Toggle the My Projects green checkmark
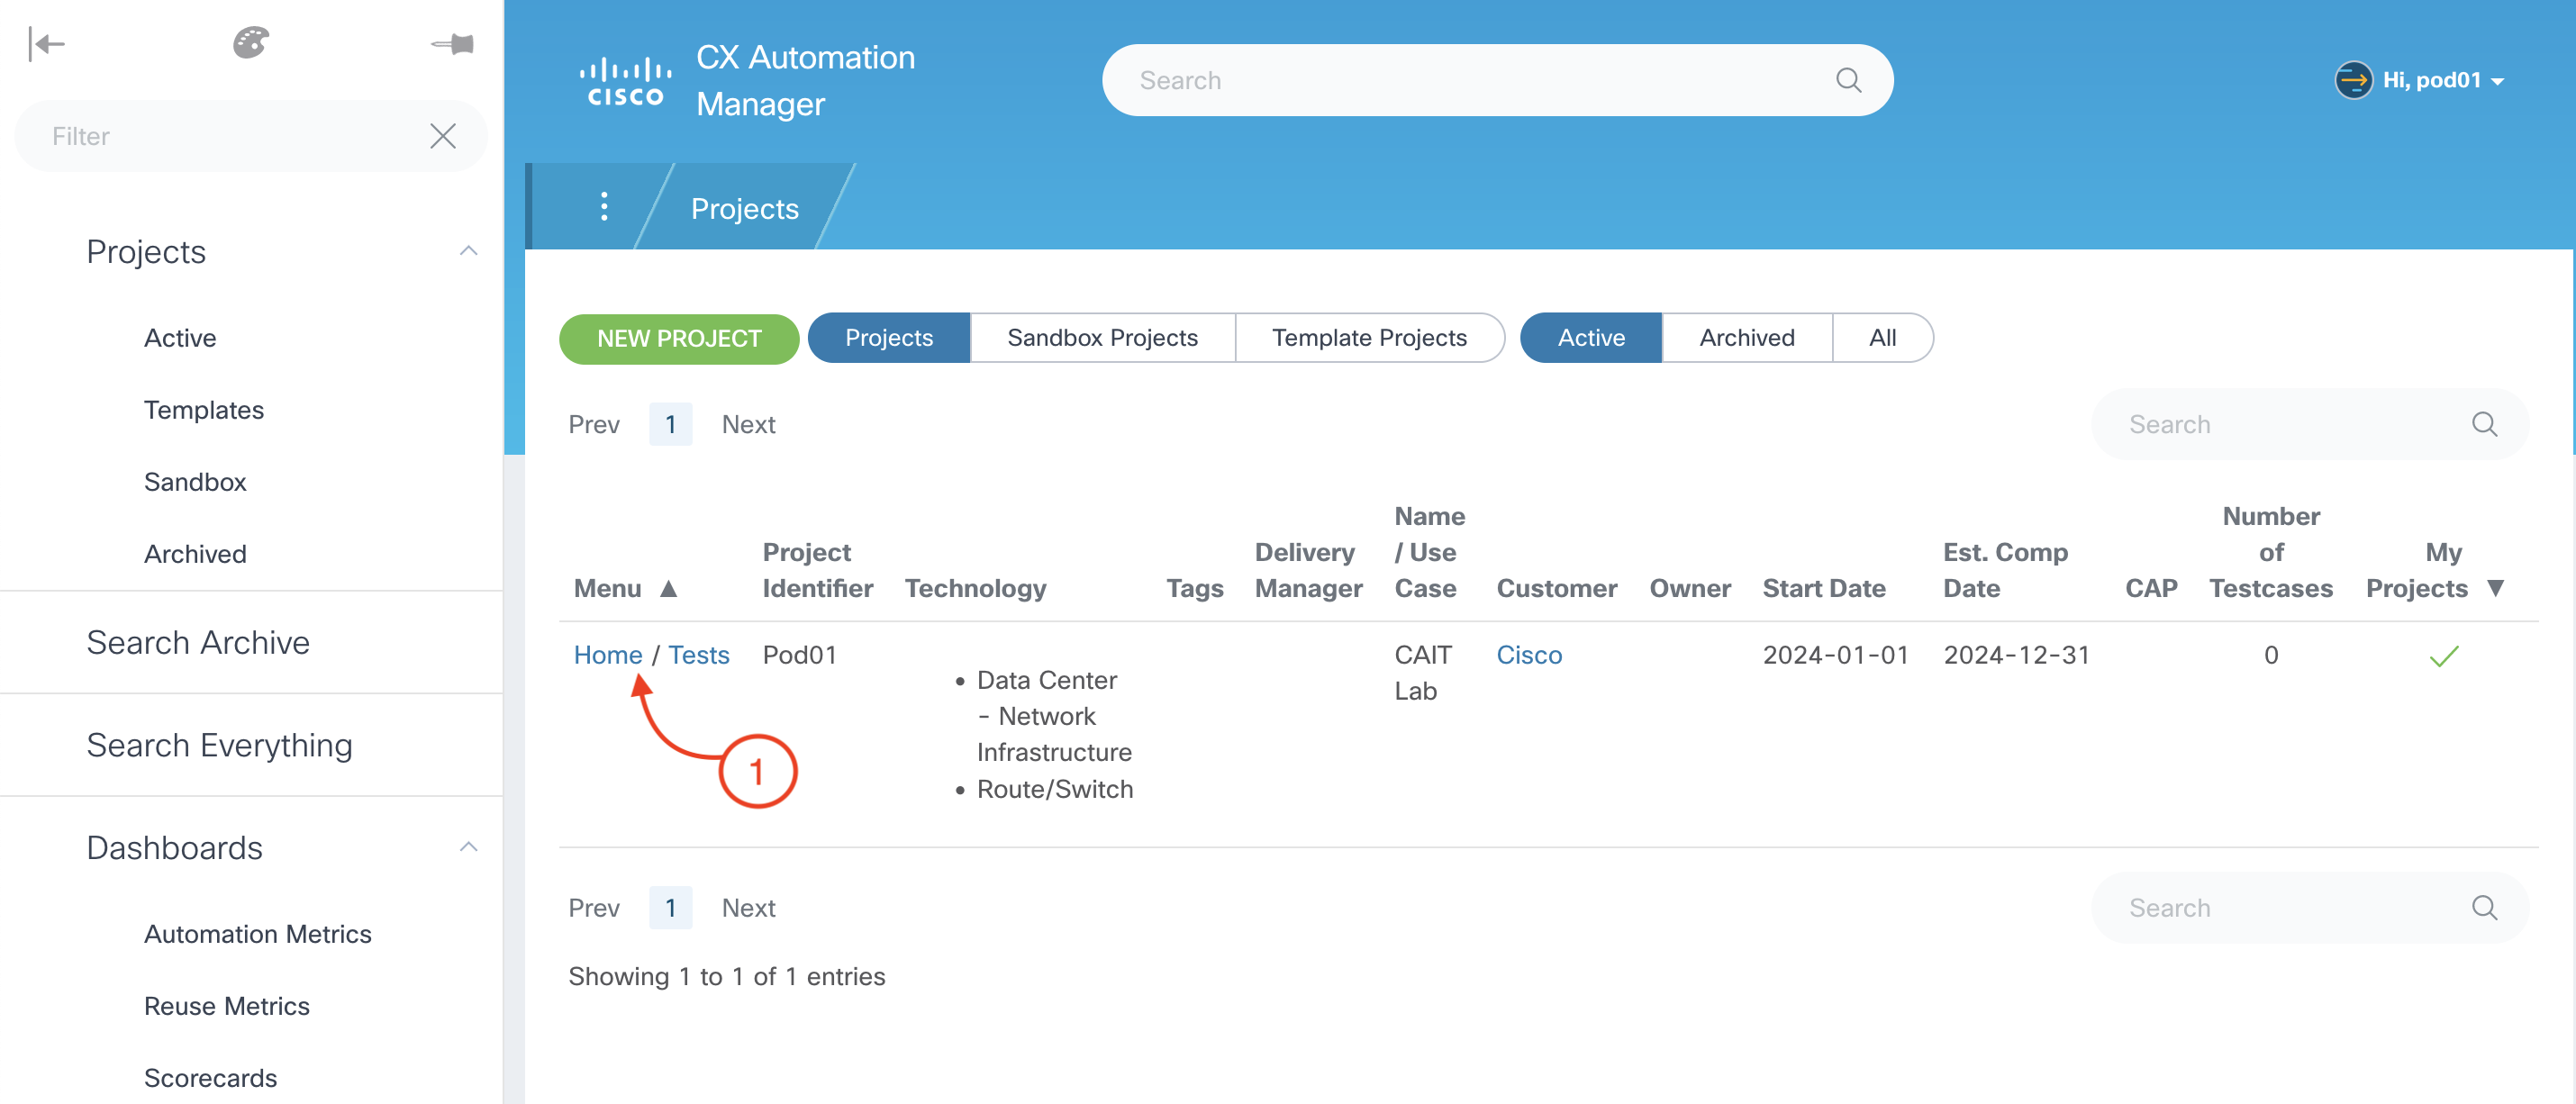This screenshot has height=1104, width=2576. pyautogui.click(x=2443, y=656)
